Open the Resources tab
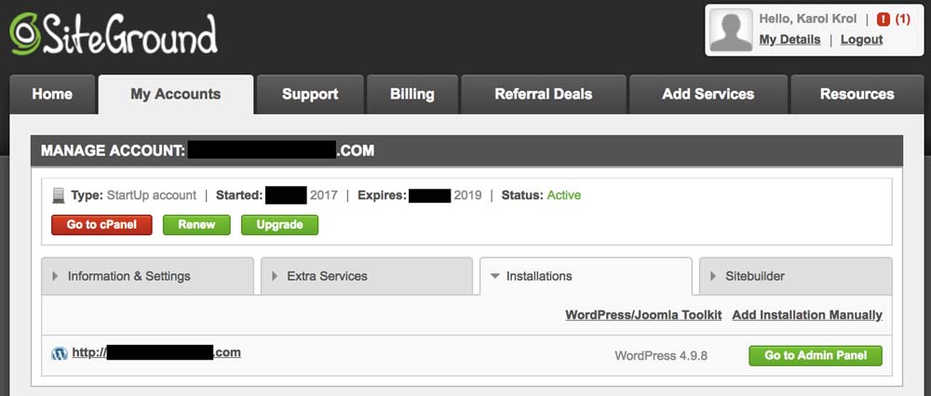 pos(857,94)
